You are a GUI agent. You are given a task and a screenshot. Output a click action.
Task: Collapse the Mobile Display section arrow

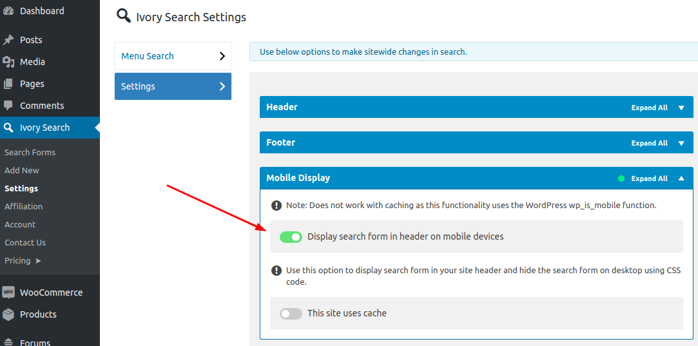click(x=681, y=178)
